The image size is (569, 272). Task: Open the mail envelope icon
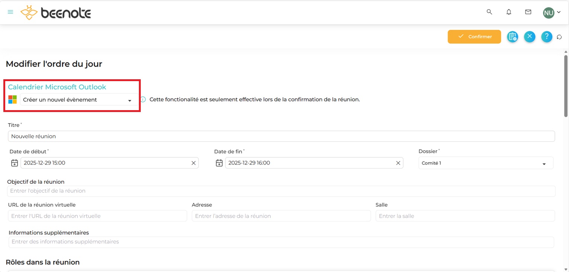pyautogui.click(x=528, y=12)
